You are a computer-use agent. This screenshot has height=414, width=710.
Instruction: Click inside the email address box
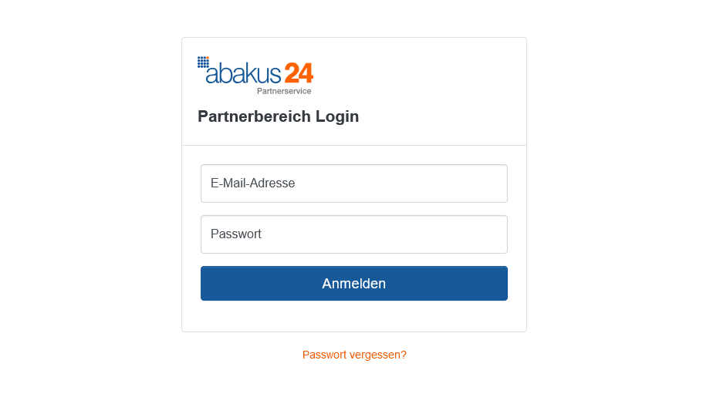coord(354,183)
